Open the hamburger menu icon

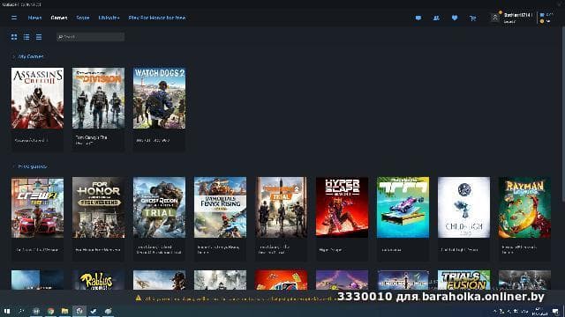coord(14,18)
